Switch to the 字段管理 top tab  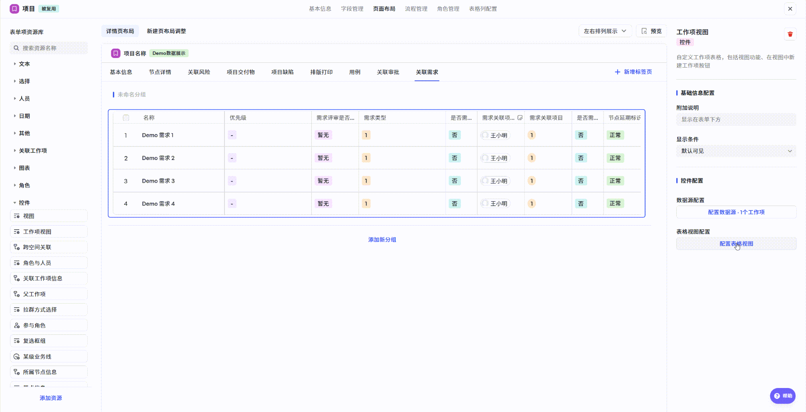(x=352, y=9)
